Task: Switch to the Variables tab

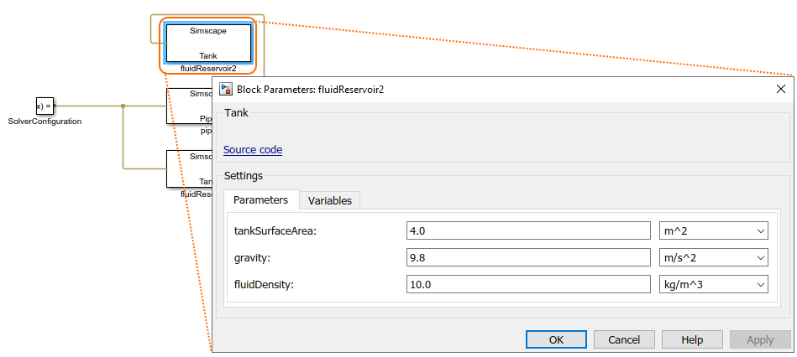Action: click(330, 200)
